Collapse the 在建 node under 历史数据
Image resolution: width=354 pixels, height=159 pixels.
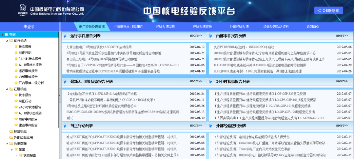[12, 149]
